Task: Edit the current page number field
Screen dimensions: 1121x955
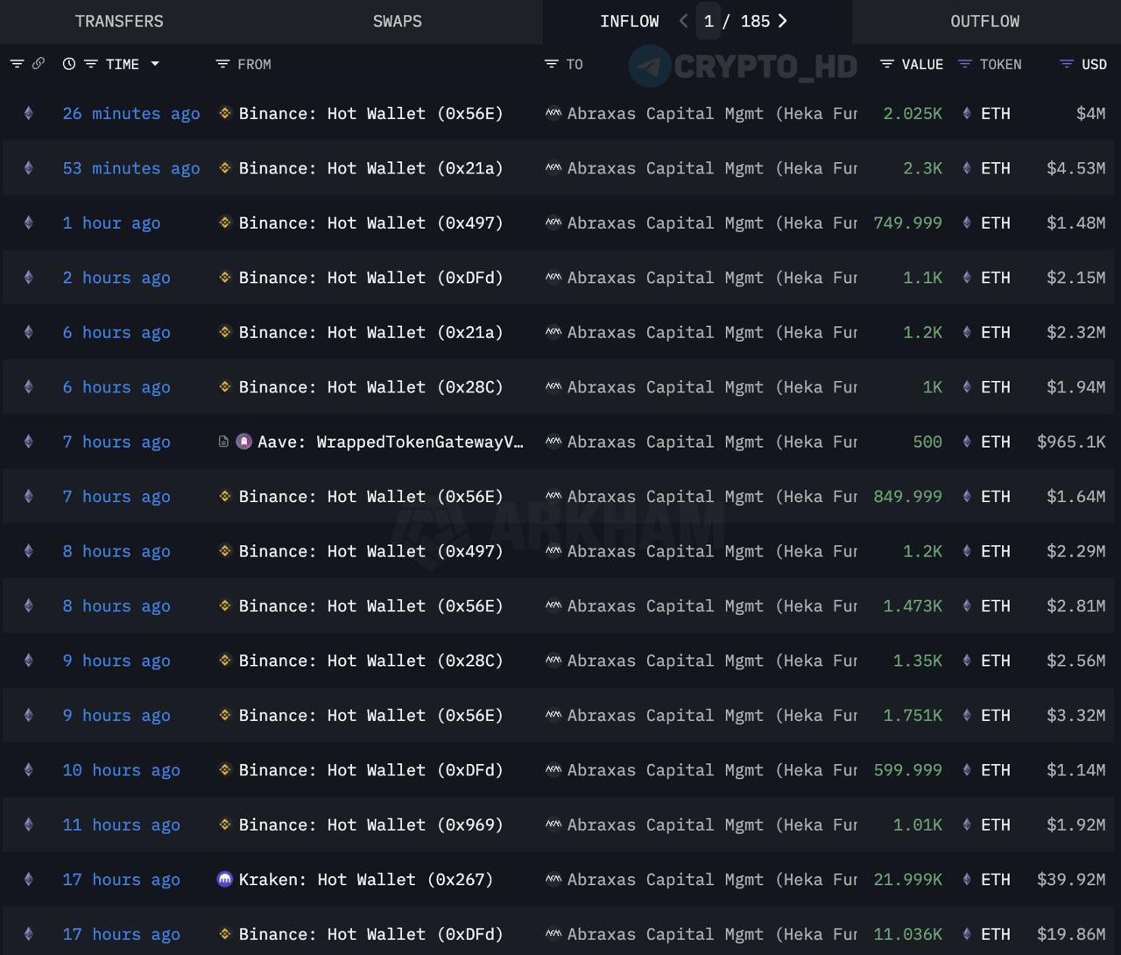Action: pos(709,21)
